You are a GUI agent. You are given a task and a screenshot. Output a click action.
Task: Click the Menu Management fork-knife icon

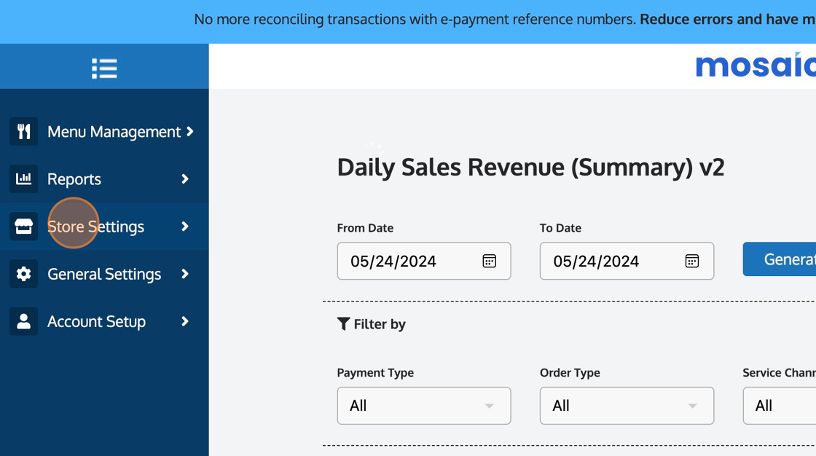click(24, 132)
